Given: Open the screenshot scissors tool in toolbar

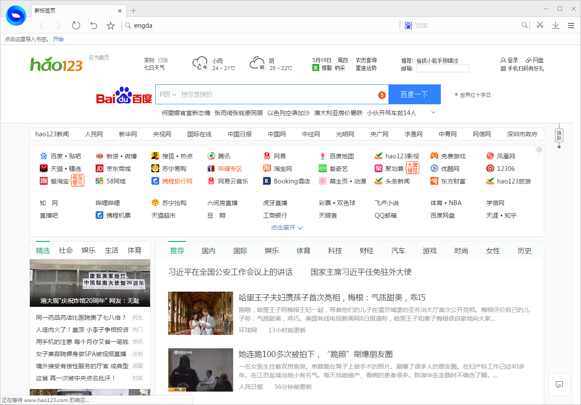Looking at the screenshot, I should [x=539, y=25].
